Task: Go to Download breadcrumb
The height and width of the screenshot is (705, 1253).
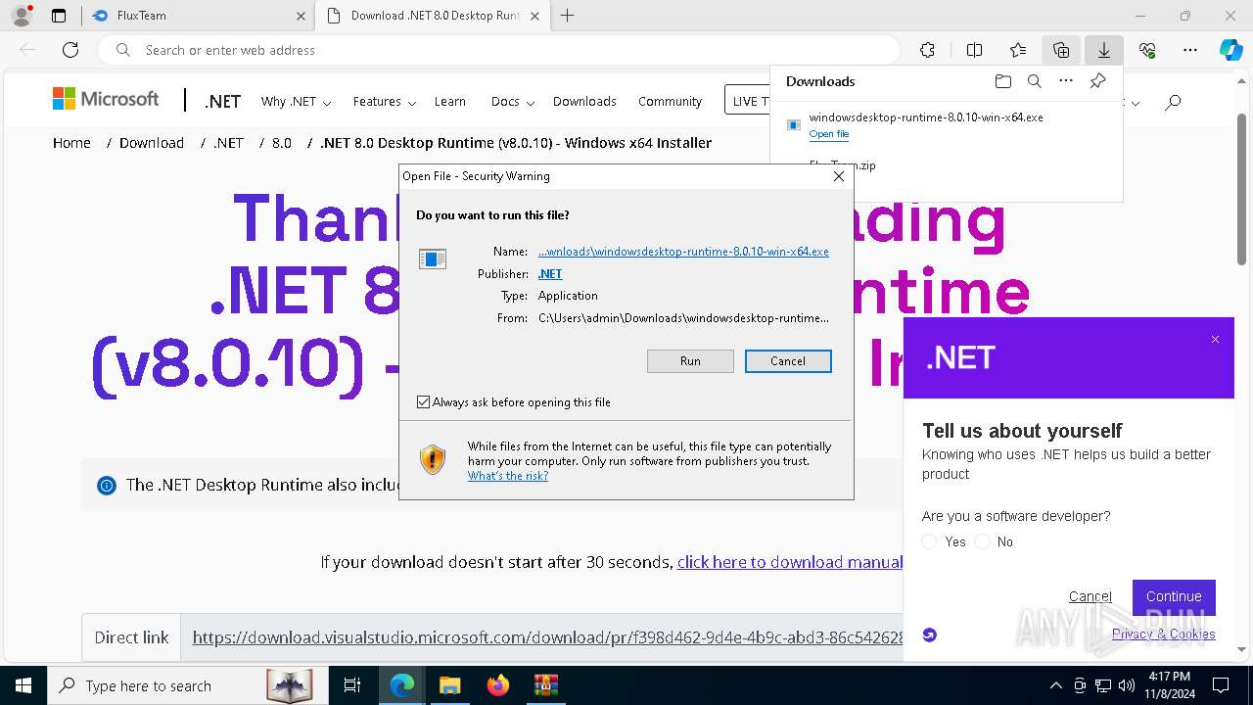Action: click(x=152, y=143)
